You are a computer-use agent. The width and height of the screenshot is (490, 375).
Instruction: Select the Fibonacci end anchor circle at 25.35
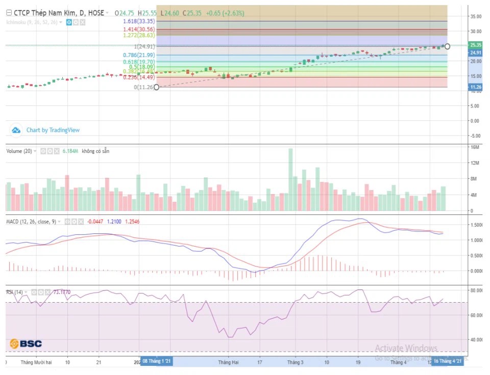point(448,46)
